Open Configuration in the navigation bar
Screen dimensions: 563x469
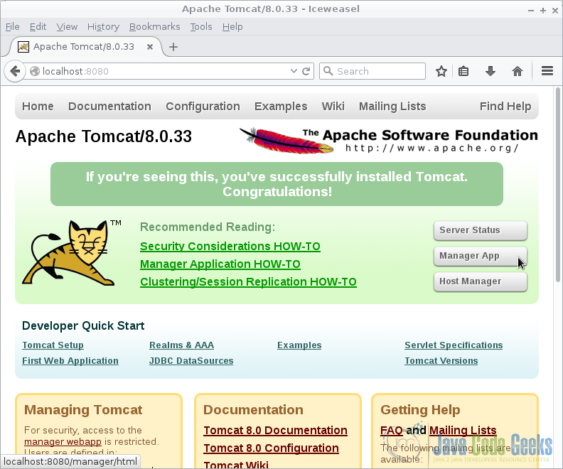click(203, 106)
